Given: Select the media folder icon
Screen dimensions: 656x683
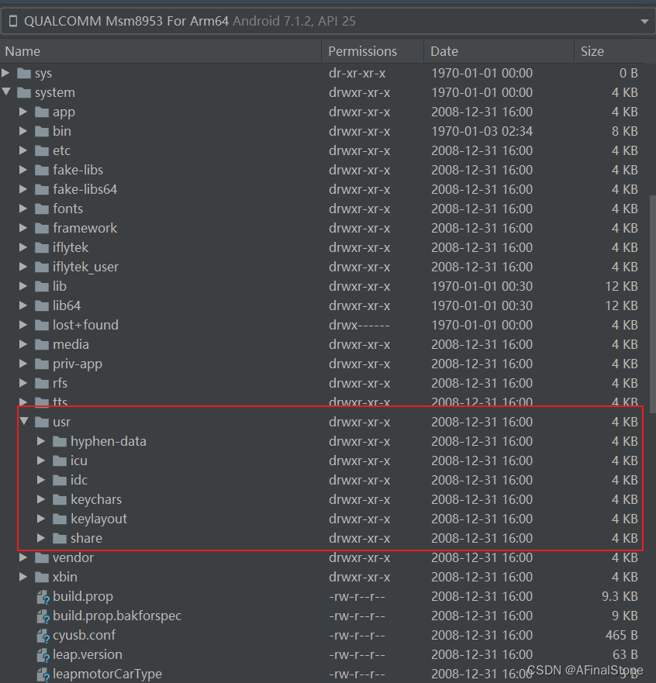Looking at the screenshot, I should (42, 344).
